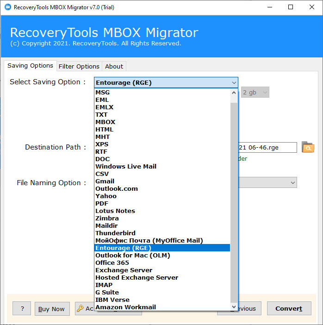Click the RecoveryTools app icon in title bar
The image size is (323, 325).
(x=8, y=7)
